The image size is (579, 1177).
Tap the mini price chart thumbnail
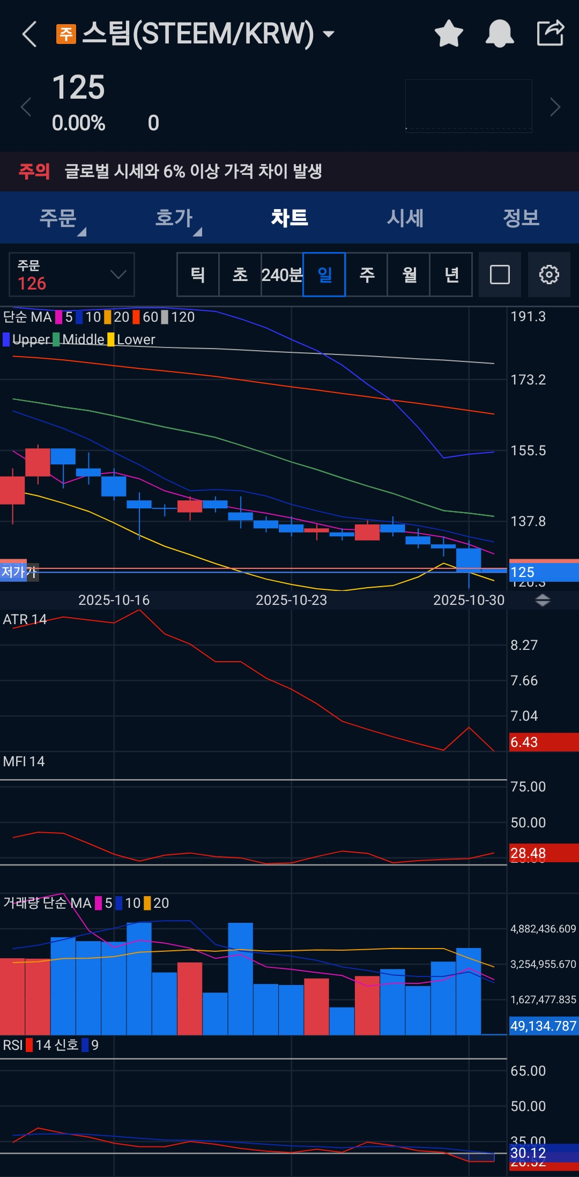coord(469,106)
